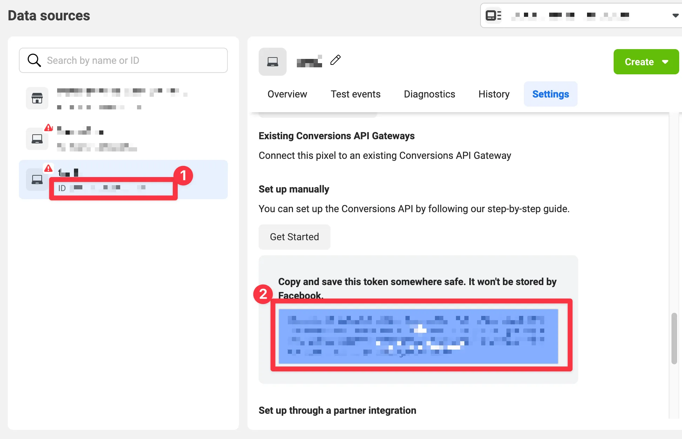Click the pencil edit name icon
Viewport: 682px width, 439px height.
[335, 60]
